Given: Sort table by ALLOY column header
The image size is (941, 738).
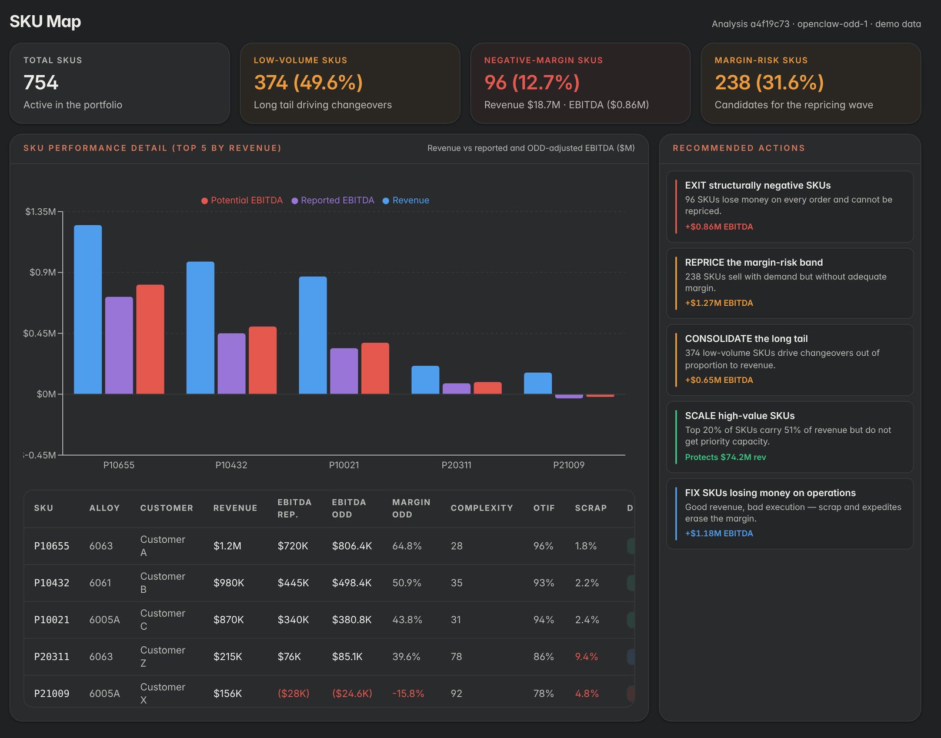Looking at the screenshot, I should pos(105,508).
